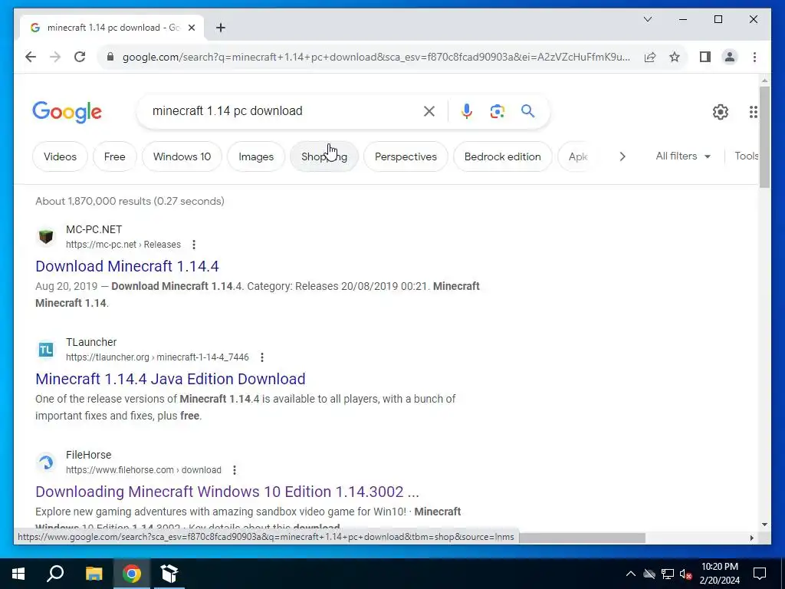Open the filehorse.com download URL
Viewport: 785px width, 589px height.
[x=143, y=470]
